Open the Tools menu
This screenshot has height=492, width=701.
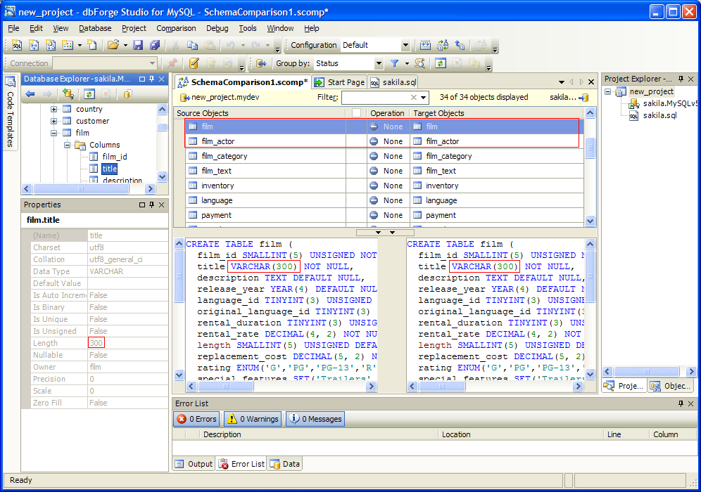click(x=248, y=28)
